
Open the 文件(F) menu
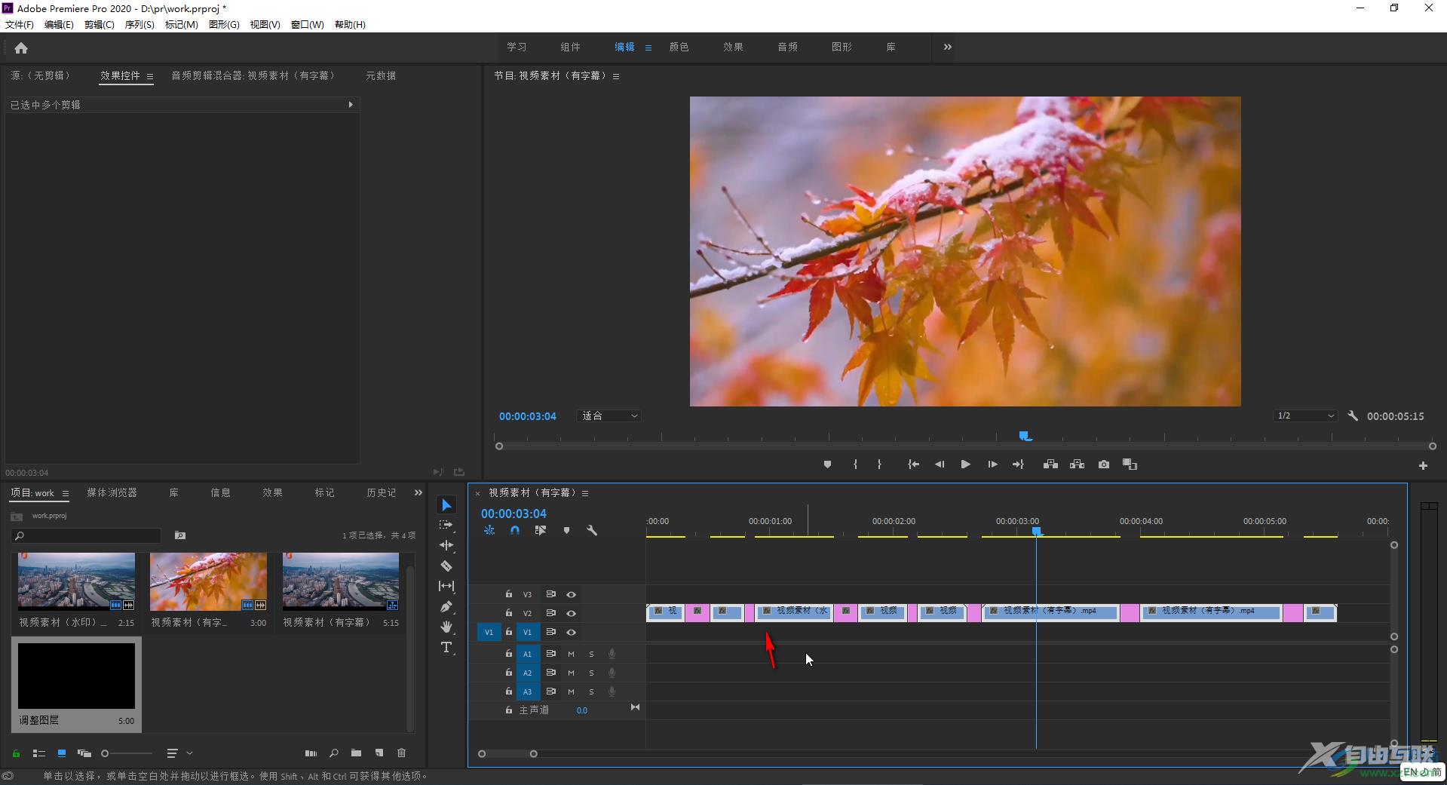[20, 25]
